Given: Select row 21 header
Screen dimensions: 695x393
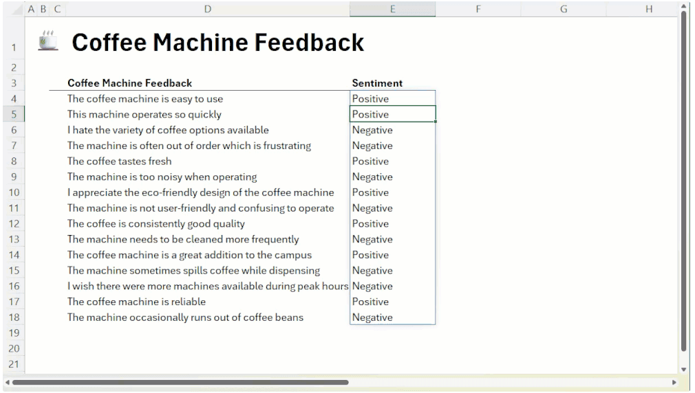Looking at the screenshot, I should 14,363.
